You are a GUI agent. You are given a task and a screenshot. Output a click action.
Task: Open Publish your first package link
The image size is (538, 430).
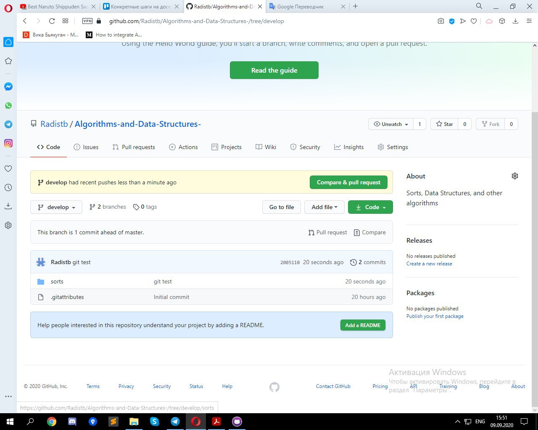tap(435, 316)
